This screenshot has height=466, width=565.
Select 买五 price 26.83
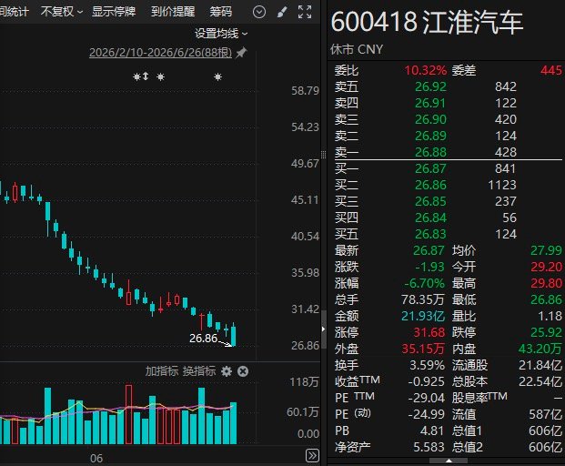[430, 234]
